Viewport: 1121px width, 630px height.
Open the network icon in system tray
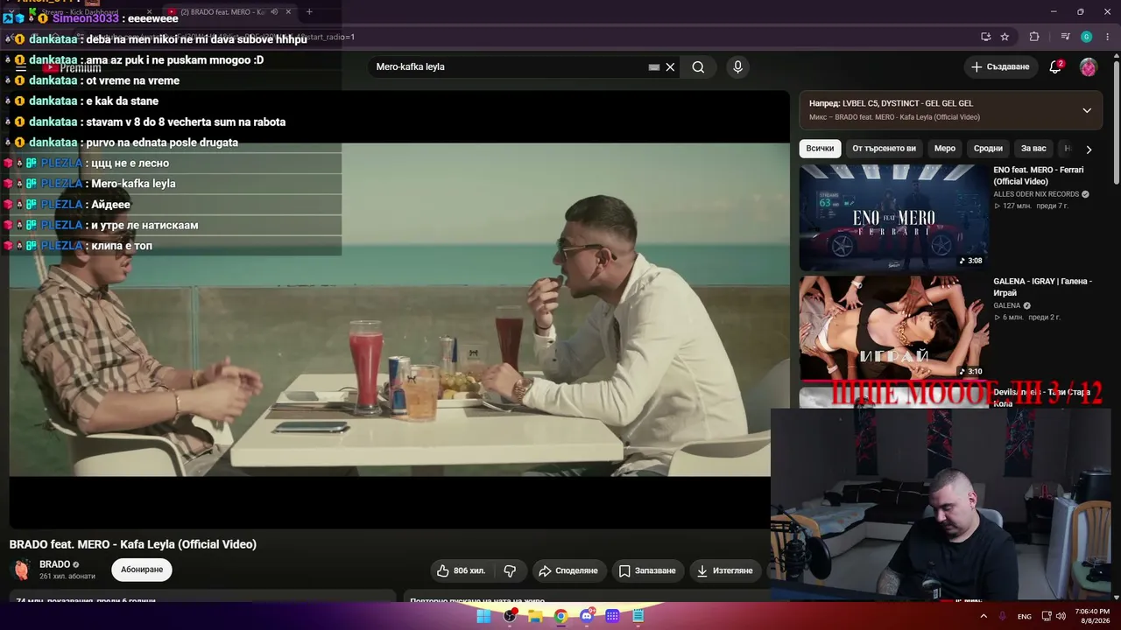pos(1047,616)
